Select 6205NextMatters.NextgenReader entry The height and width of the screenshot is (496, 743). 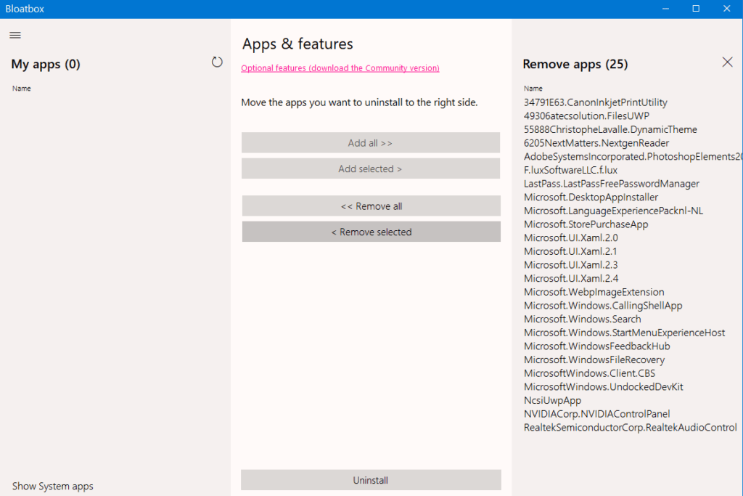click(596, 143)
